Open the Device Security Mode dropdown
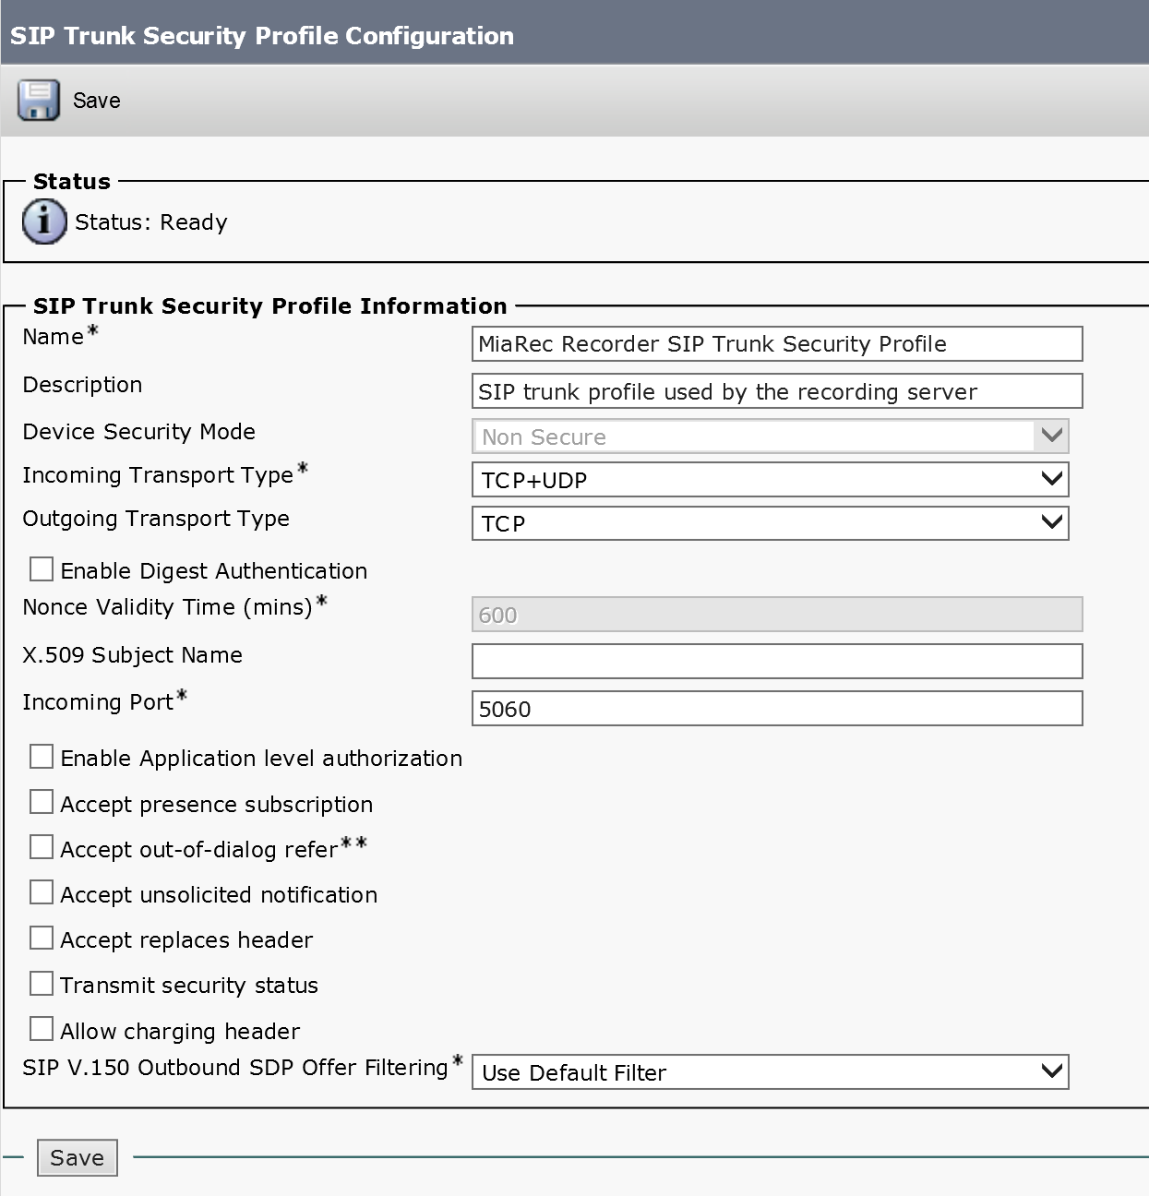Viewport: 1149px width, 1196px height. tap(771, 436)
